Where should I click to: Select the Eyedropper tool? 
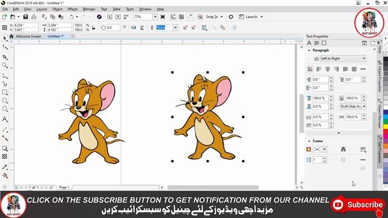[x=5, y=167]
